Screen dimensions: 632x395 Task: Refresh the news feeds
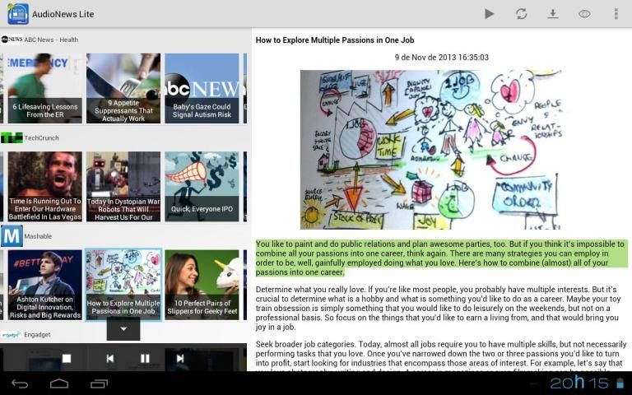pos(521,14)
